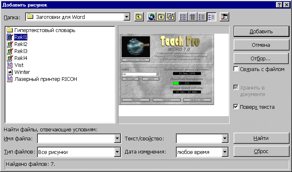Click the Rekl4 file icon
Viewport: 292px width, 172px height.
click(x=10, y=58)
